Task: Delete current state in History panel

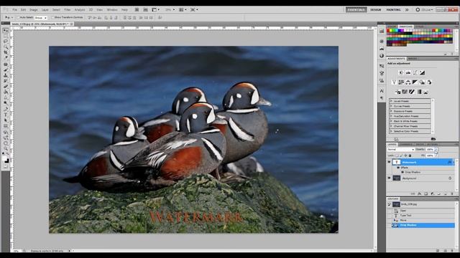Action: 452,251
